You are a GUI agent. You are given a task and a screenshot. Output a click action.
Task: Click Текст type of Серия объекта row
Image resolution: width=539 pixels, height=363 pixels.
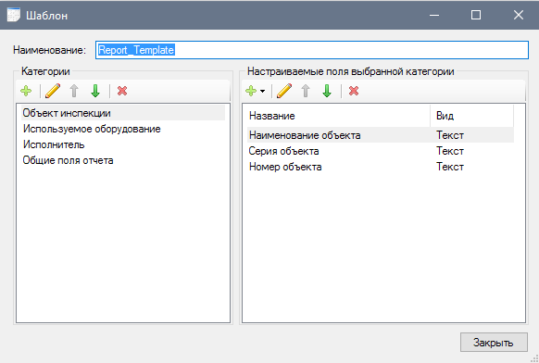(450, 151)
